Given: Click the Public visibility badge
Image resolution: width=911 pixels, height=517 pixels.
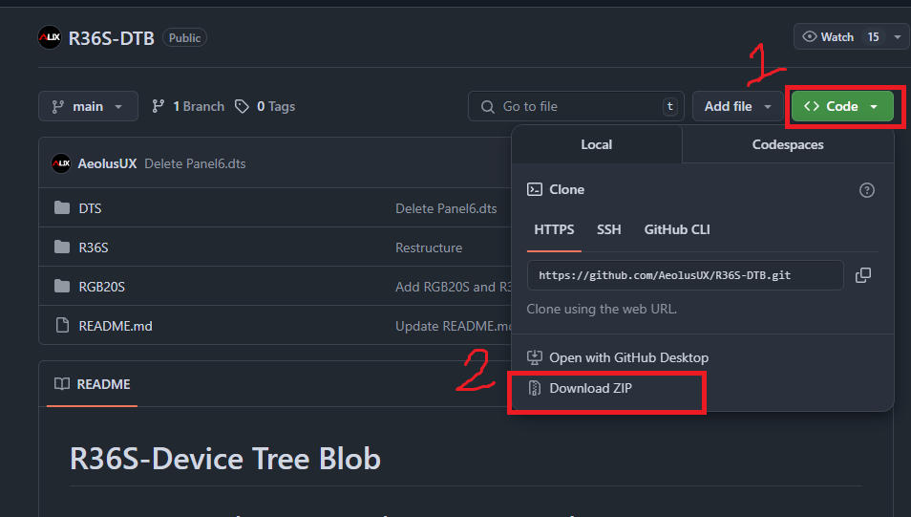Looking at the screenshot, I should [184, 38].
